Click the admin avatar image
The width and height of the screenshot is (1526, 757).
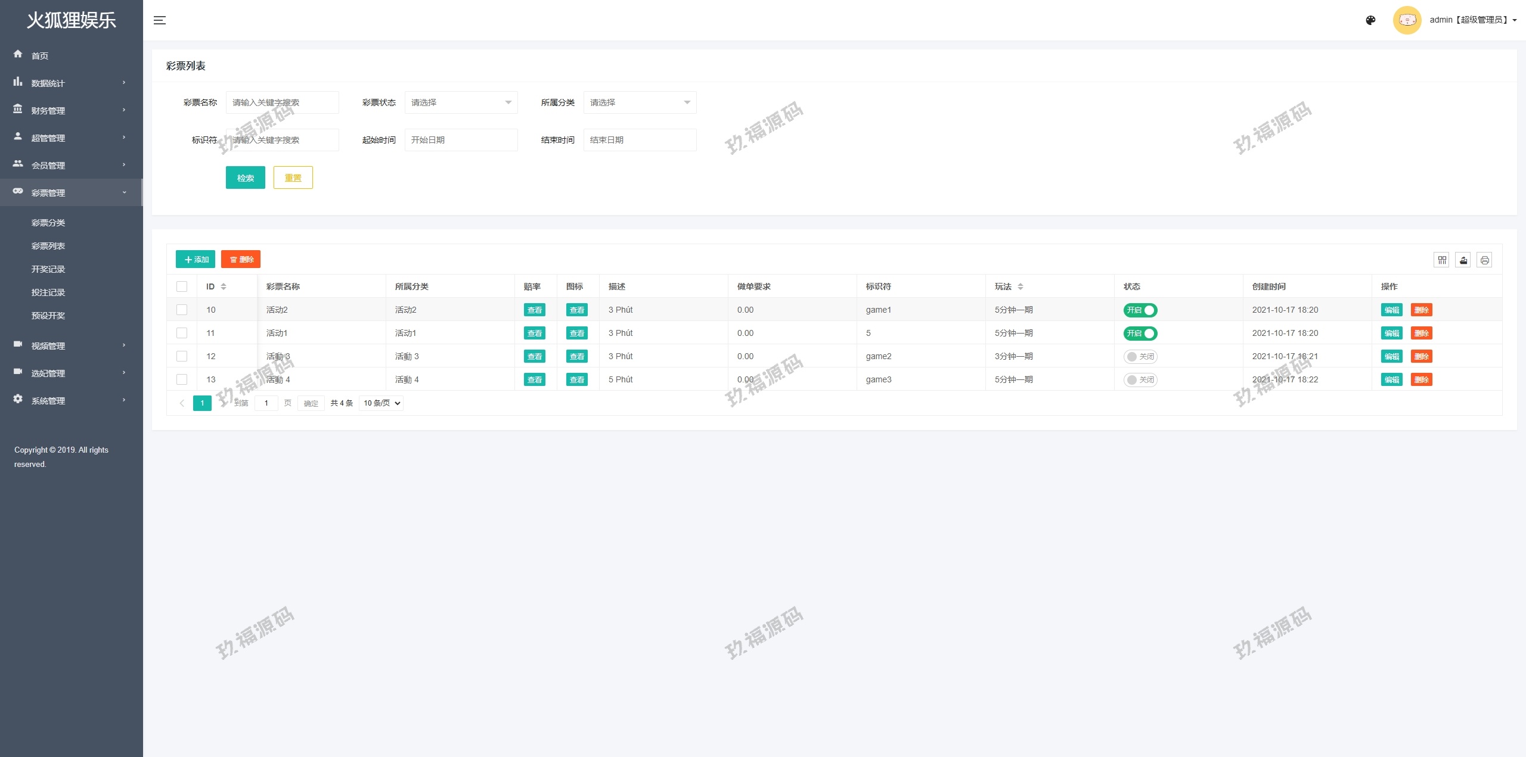tap(1407, 20)
